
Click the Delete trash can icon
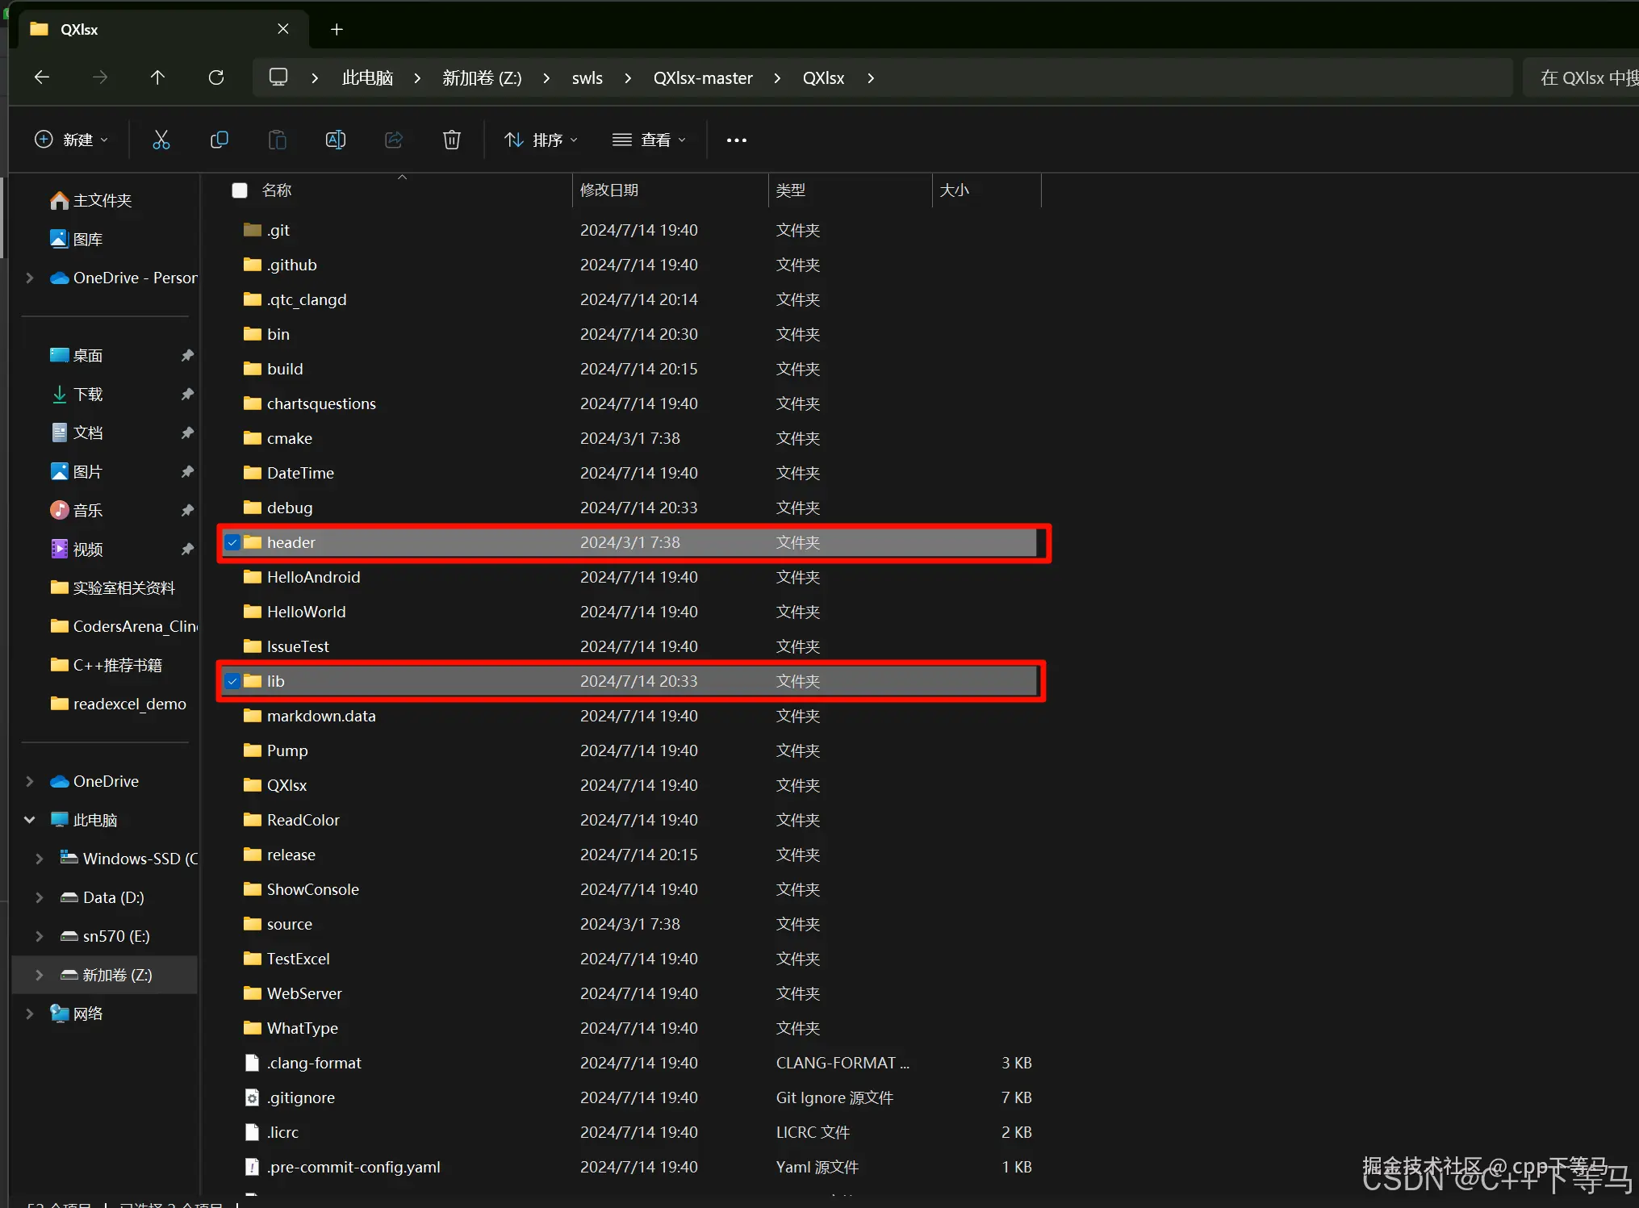pyautogui.click(x=451, y=140)
